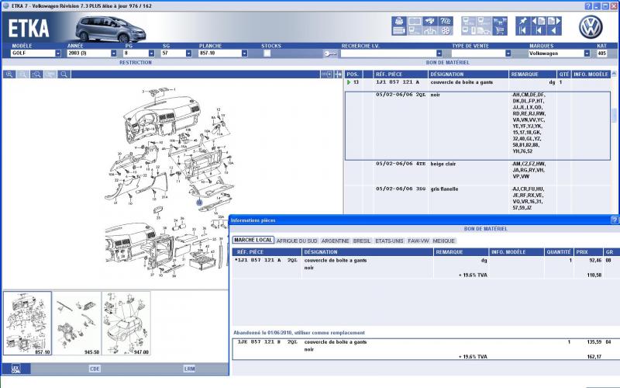Switch to the BRESIL tab

pyautogui.click(x=362, y=241)
